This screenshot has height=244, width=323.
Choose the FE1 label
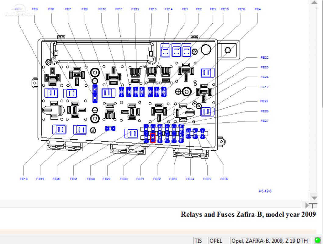pos(185,9)
